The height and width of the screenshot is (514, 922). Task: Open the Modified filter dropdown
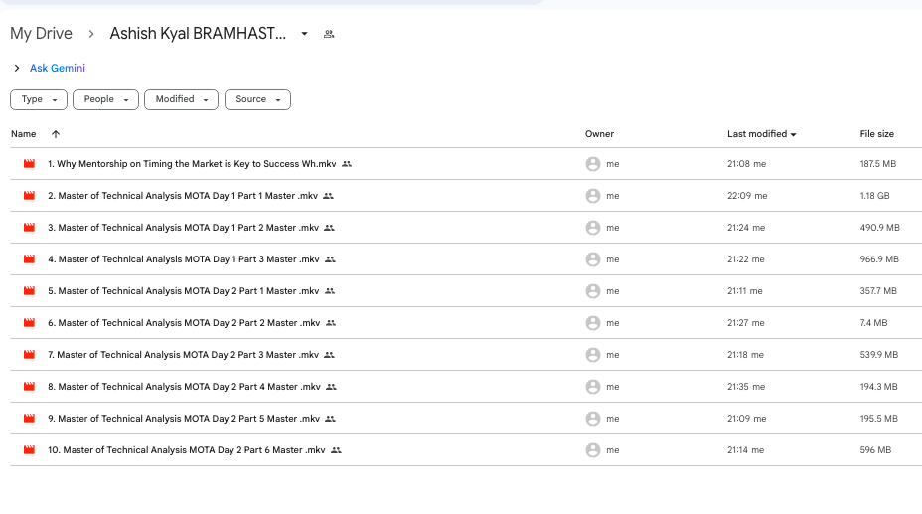pos(181,100)
